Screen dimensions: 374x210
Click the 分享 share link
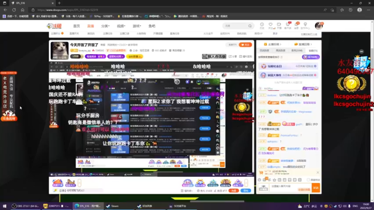[x=233, y=56]
